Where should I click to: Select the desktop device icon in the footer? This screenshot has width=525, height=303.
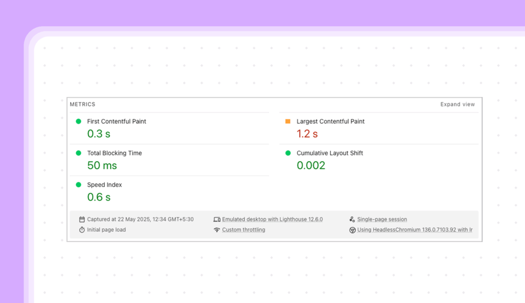217,219
